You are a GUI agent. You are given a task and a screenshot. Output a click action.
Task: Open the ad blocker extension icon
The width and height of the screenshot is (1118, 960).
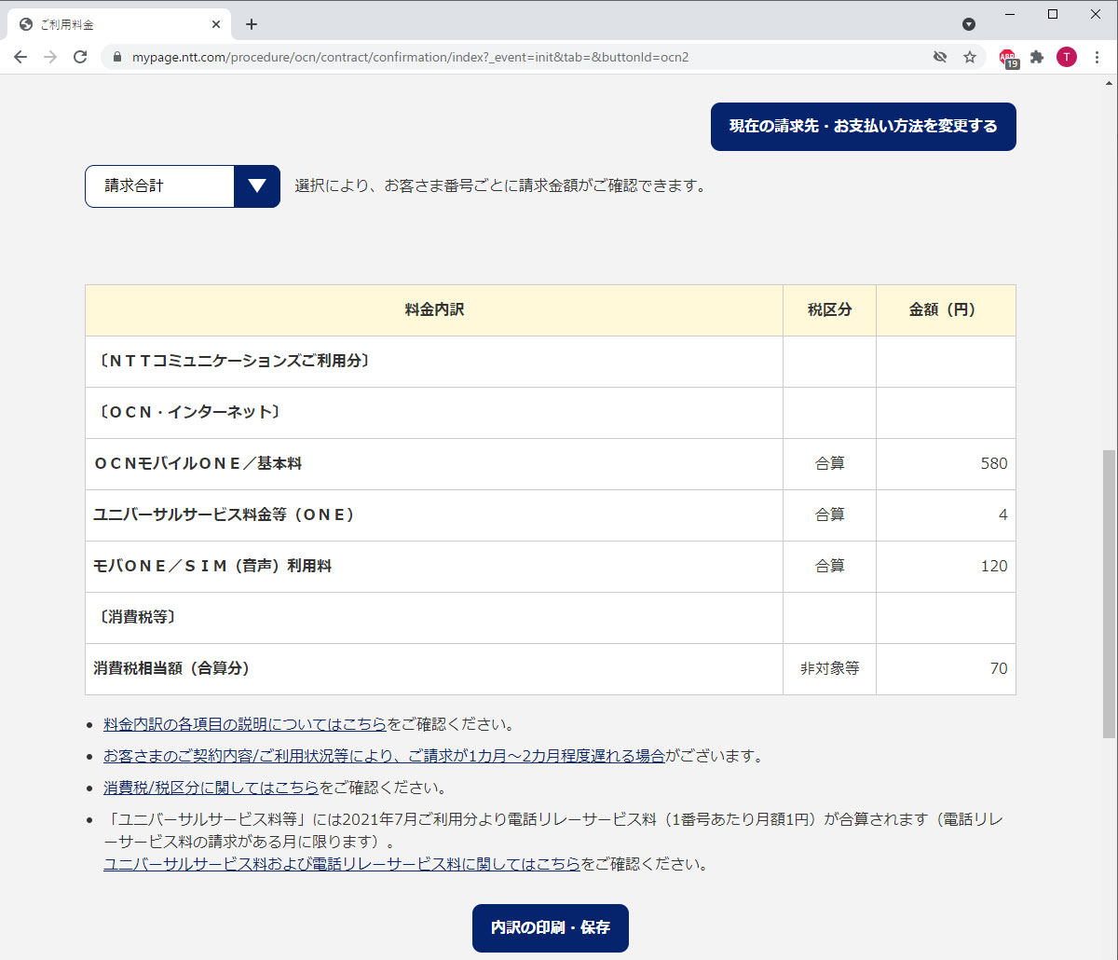1008,58
